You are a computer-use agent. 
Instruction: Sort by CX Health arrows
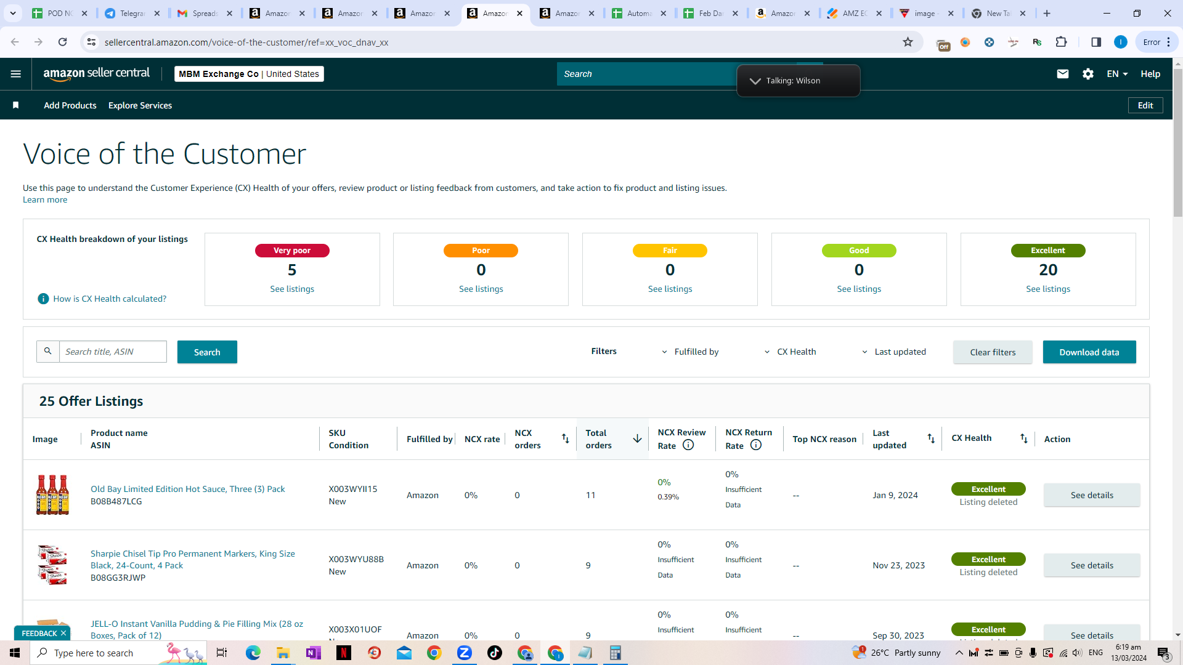click(1023, 438)
